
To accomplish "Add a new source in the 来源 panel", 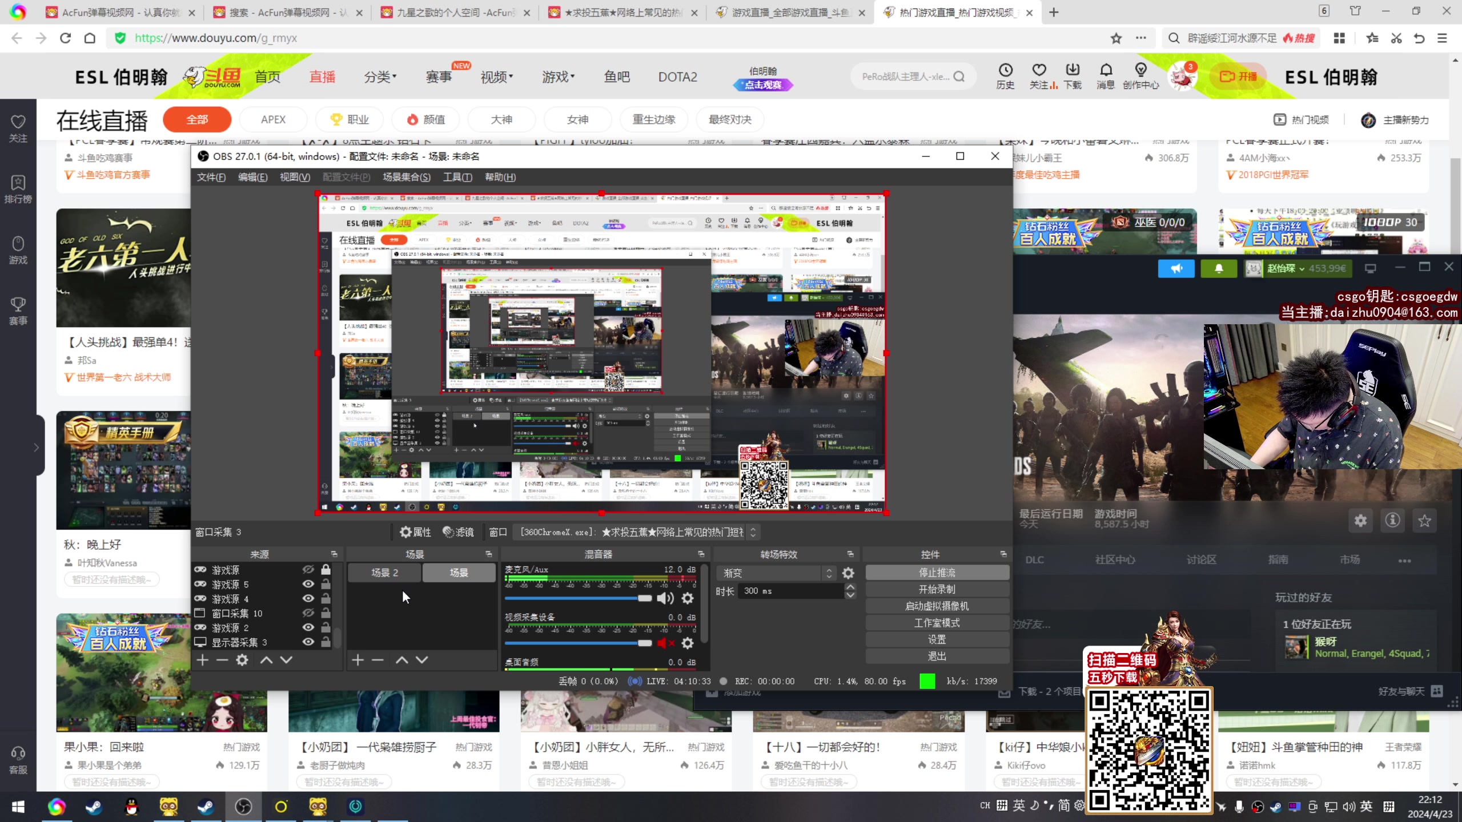I will 202,660.
